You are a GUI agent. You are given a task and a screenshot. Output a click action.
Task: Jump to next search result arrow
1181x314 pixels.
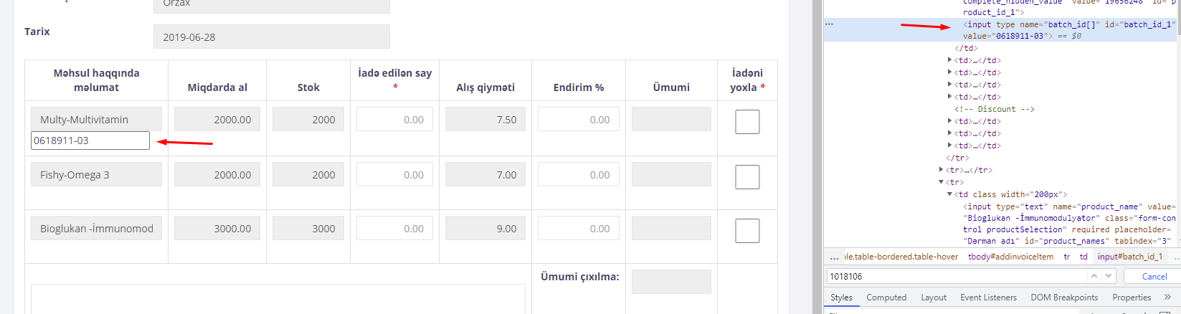click(1109, 276)
